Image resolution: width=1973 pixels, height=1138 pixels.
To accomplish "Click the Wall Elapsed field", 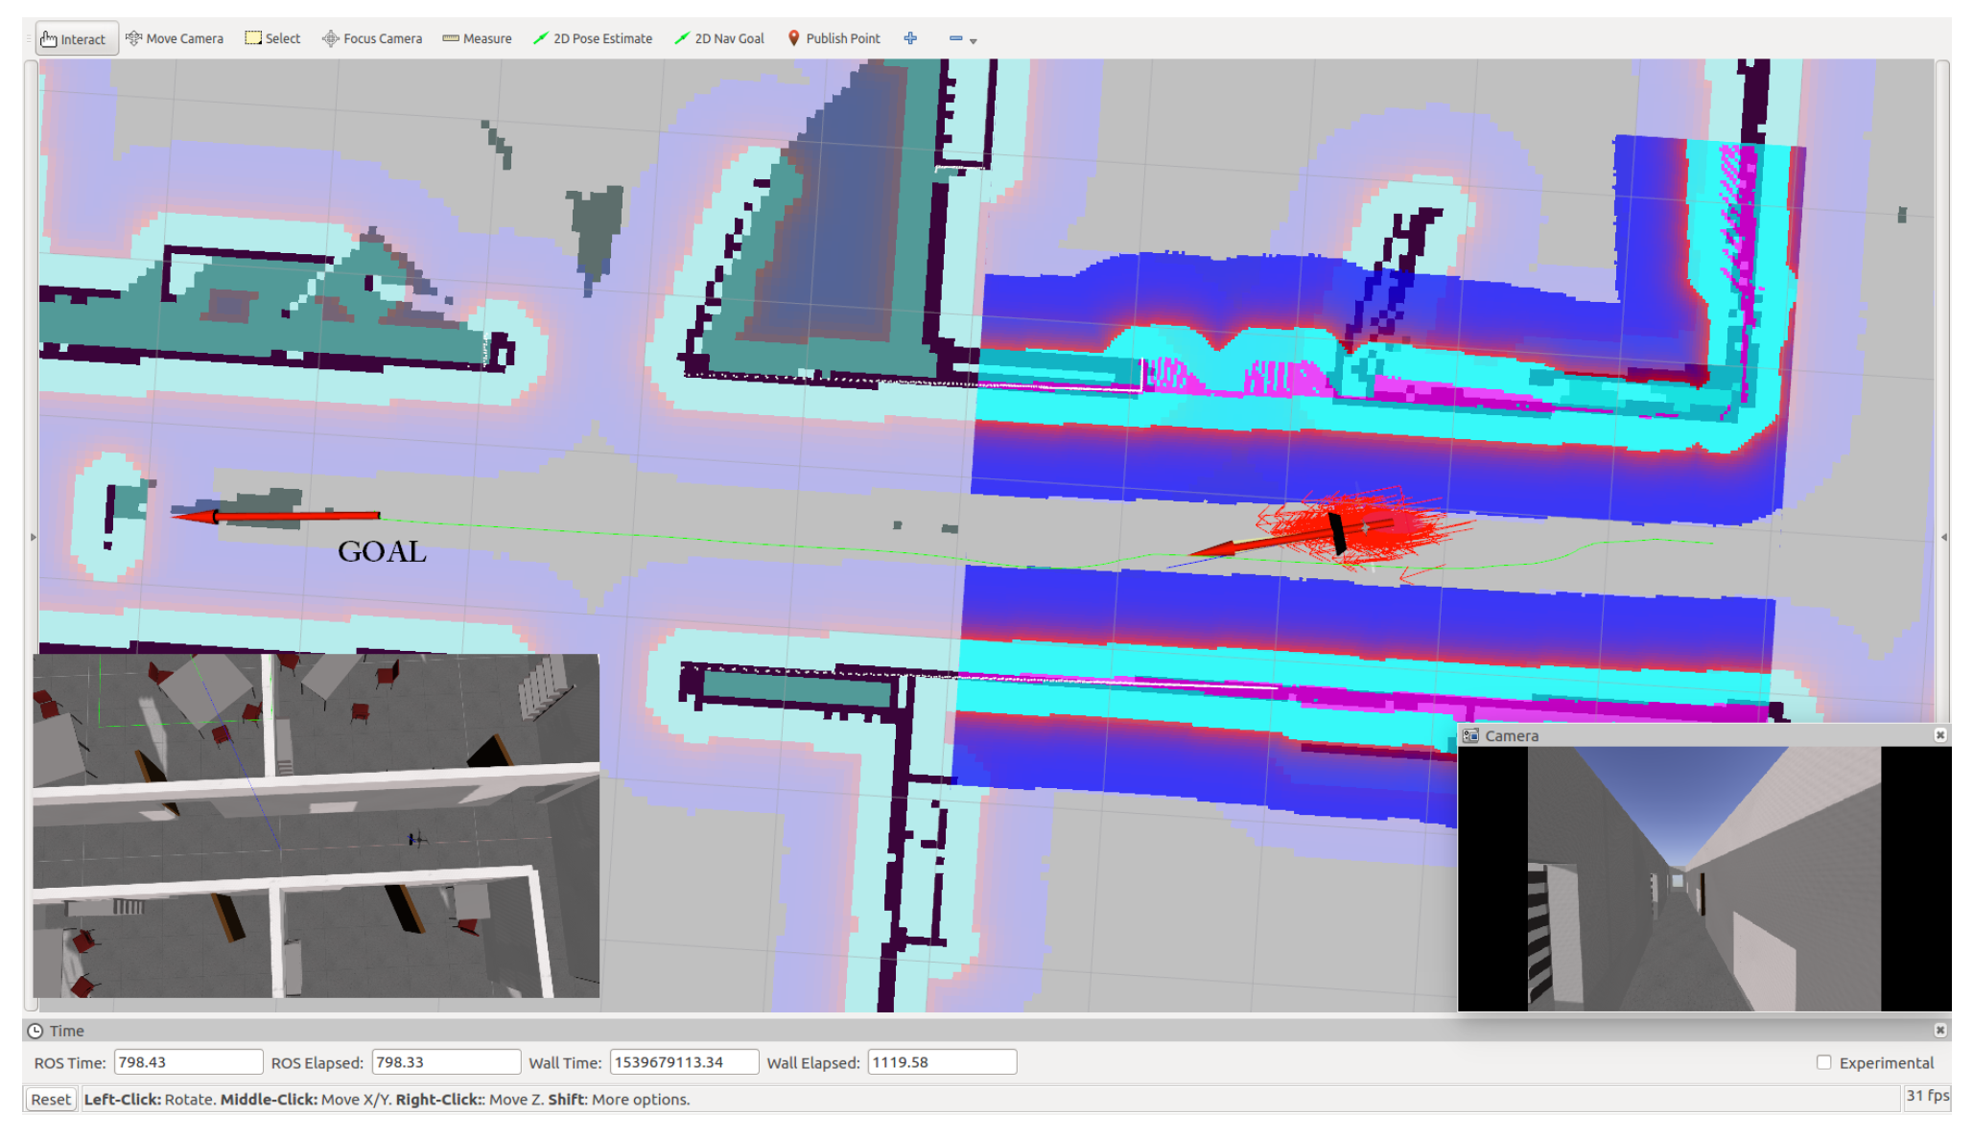I will [x=940, y=1062].
